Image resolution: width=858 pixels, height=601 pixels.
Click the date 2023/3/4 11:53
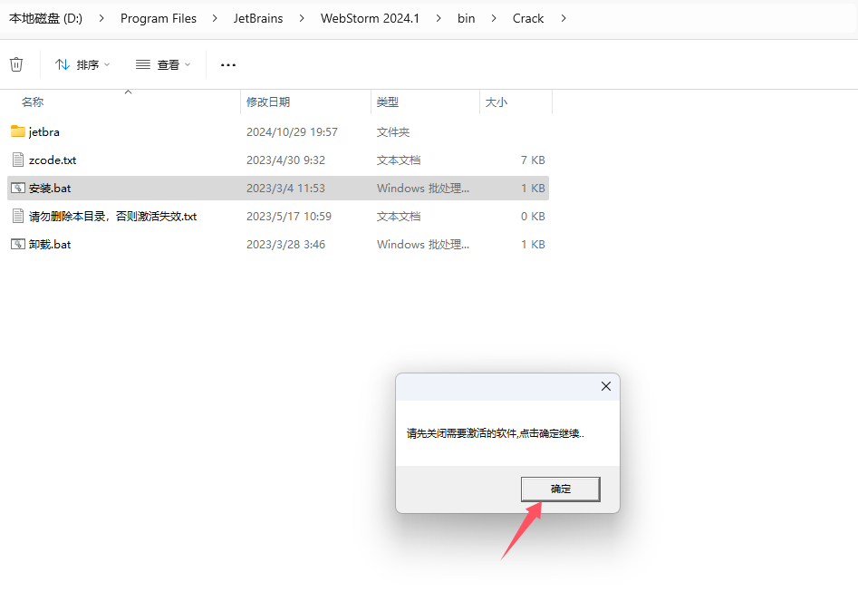[x=285, y=189]
